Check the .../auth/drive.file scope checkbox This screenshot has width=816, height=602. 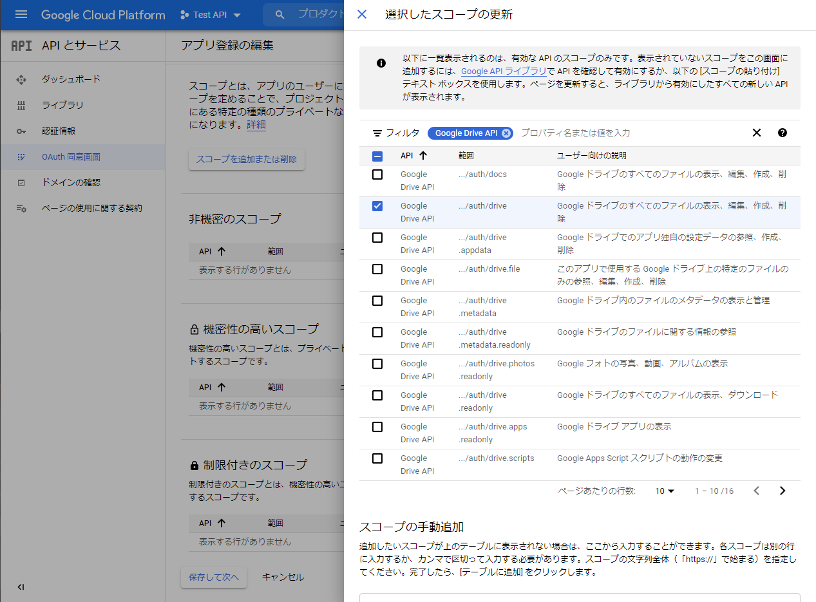[377, 269]
